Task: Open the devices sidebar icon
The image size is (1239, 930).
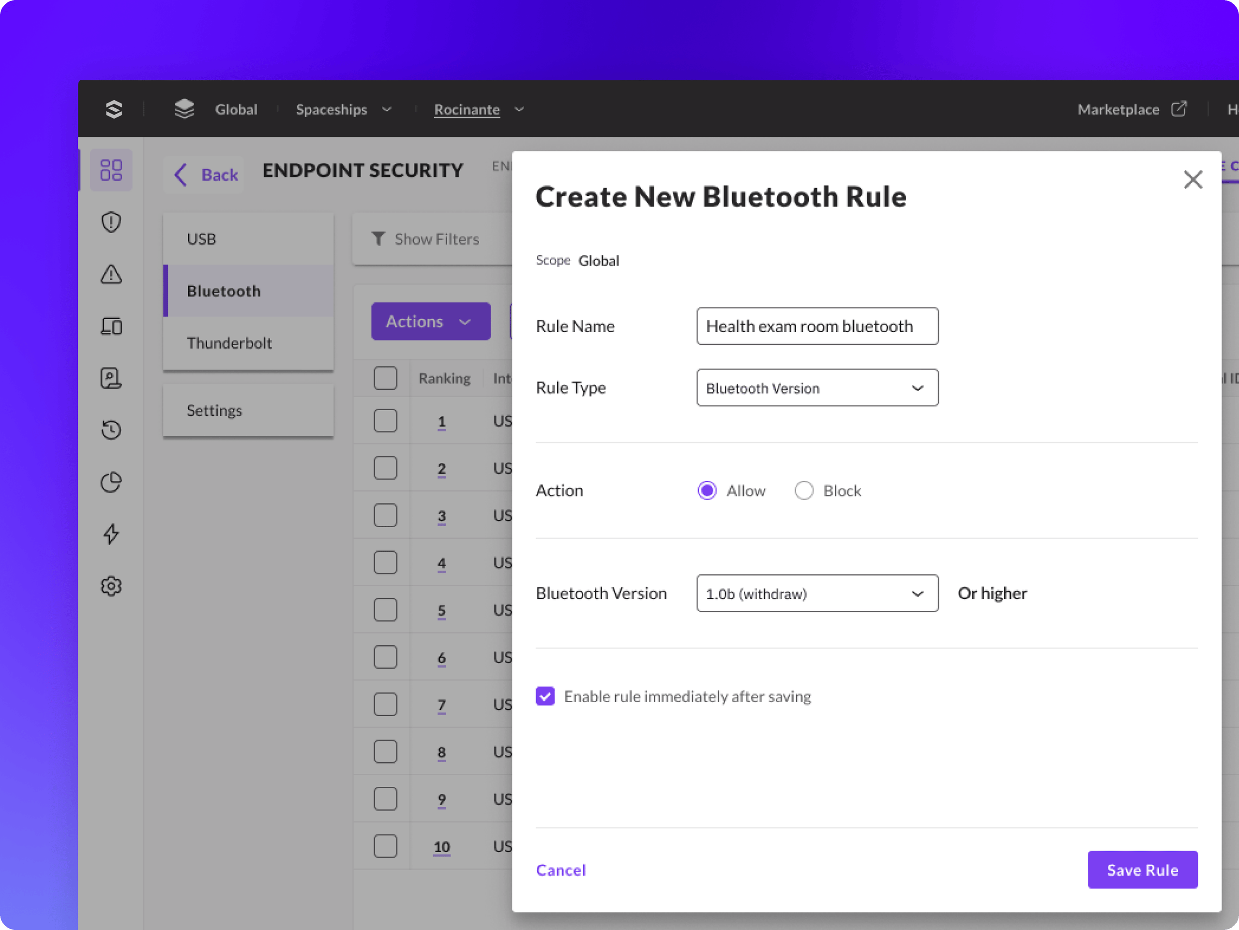Action: [x=111, y=325]
